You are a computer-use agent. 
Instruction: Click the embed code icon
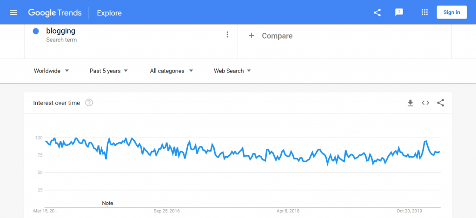[425, 103]
